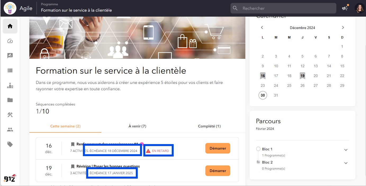
Task: Select December 31 in the calendar
Action: pyautogui.click(x=276, y=95)
